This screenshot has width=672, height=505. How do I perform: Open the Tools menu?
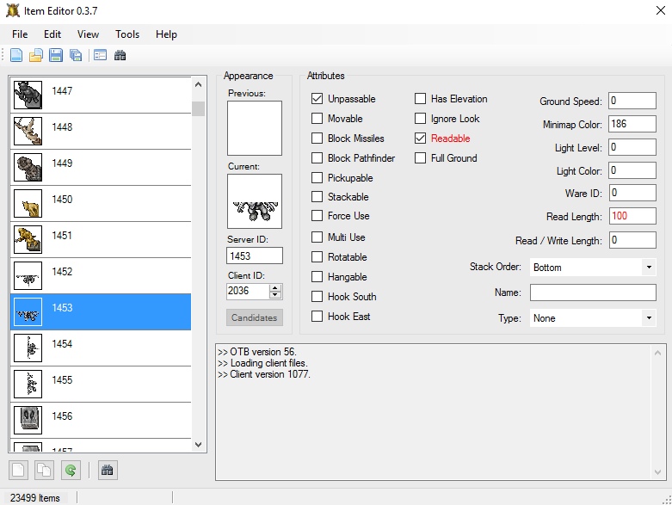(x=127, y=34)
